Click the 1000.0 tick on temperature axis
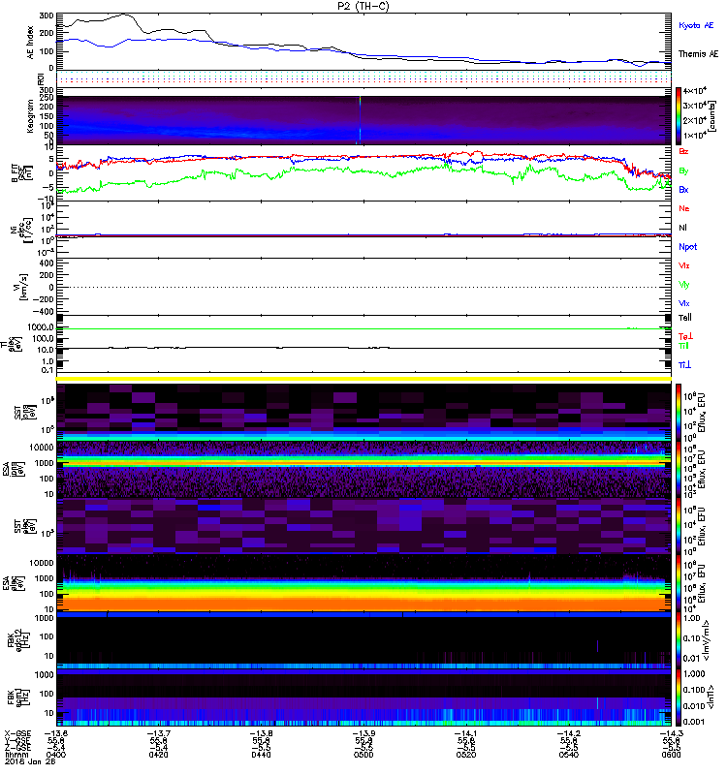This screenshot has height=775, width=727. click(x=40, y=327)
